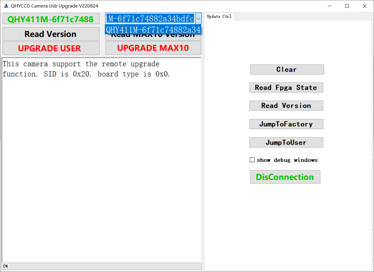Minimize the QHYCCD upgrade window
This screenshot has width=374, height=272.
[x=330, y=6]
